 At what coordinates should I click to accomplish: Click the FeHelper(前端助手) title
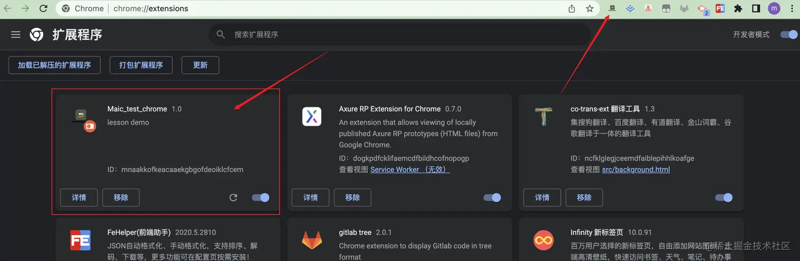139,232
